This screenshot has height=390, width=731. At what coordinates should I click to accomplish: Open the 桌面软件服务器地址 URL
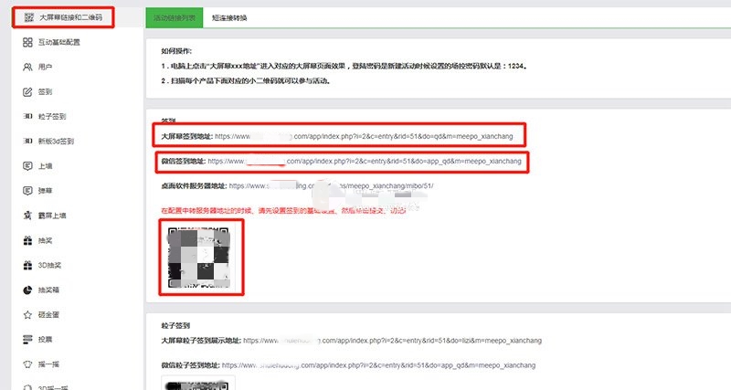[331, 186]
